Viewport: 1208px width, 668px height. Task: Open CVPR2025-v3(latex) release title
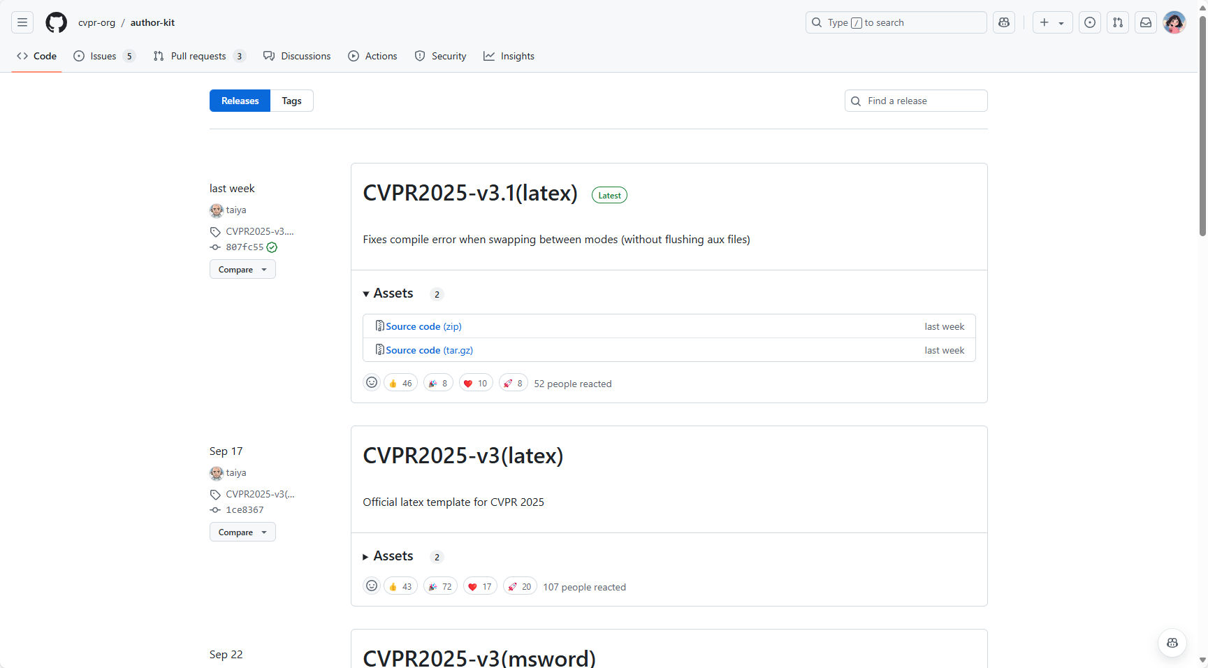click(463, 456)
